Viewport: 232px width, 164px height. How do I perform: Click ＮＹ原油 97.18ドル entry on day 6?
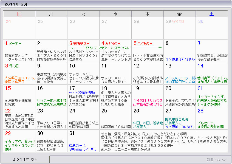tap(180, 60)
